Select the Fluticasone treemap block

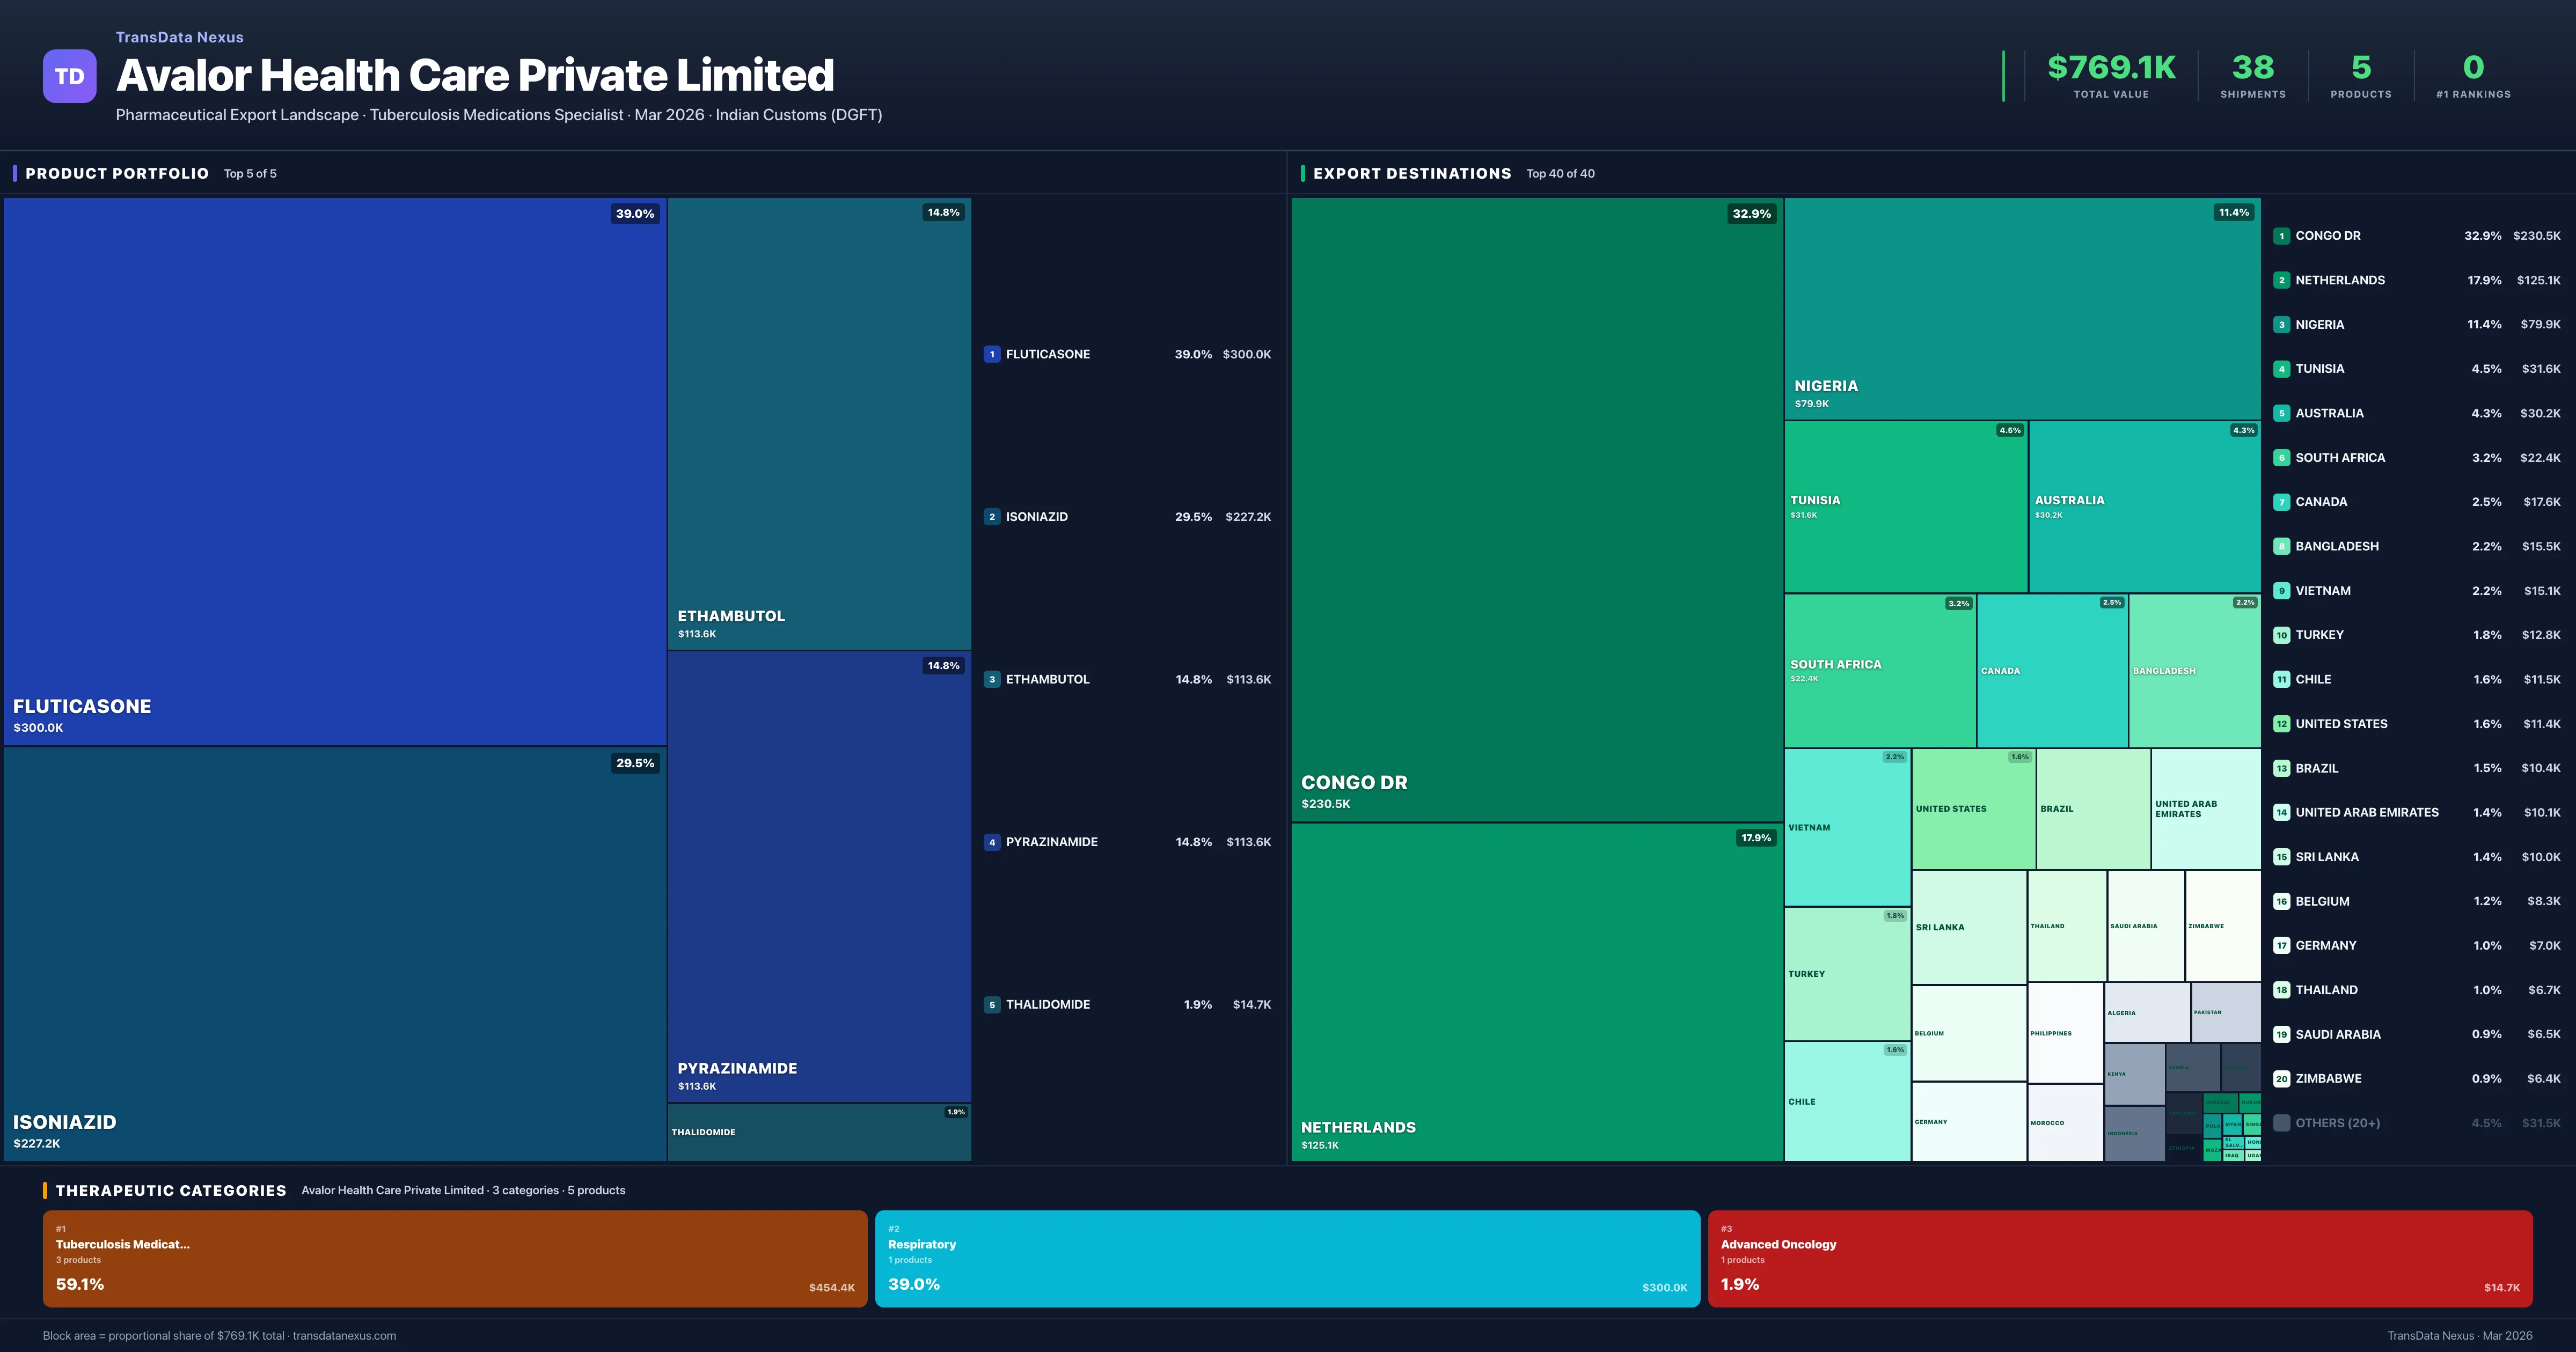click(335, 470)
